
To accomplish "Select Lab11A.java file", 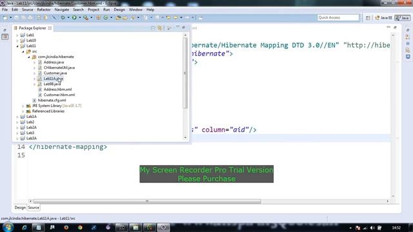I will 53,79.
